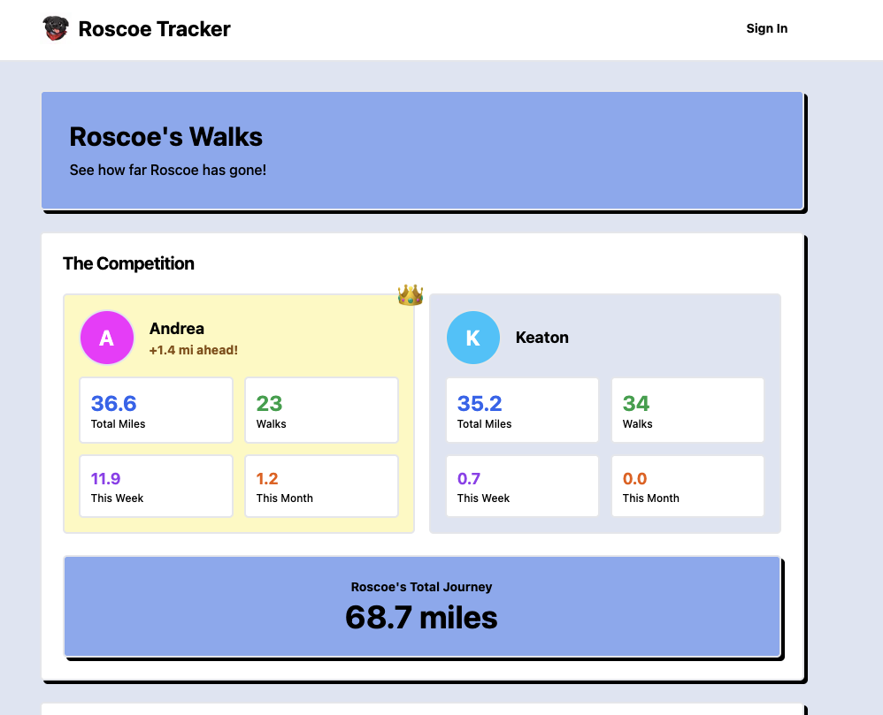Click Keaton's 35.2 Total Miles tile
Viewport: 883px width, 715px height.
[523, 410]
